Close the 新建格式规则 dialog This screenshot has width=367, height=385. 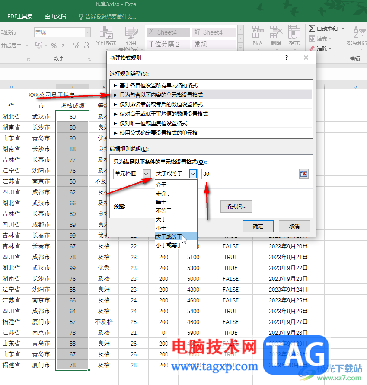pyautogui.click(x=306, y=57)
